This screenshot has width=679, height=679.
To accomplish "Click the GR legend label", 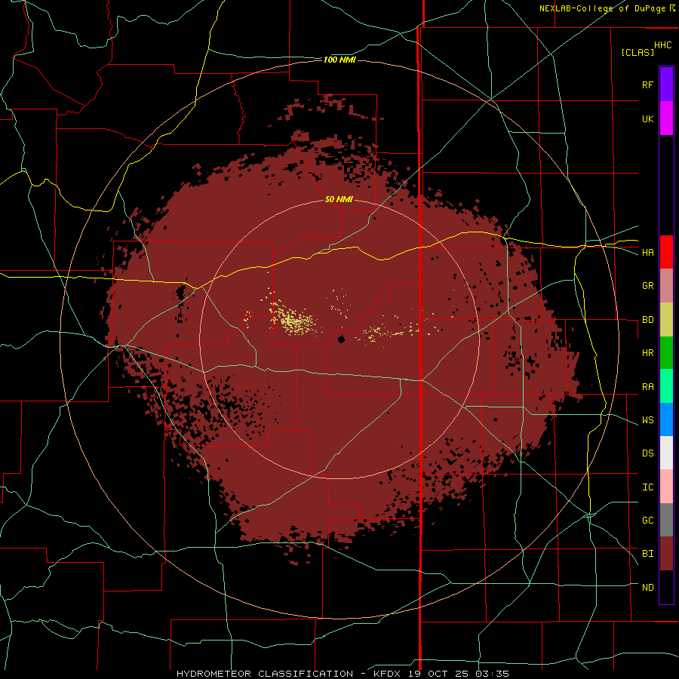I will [x=647, y=285].
